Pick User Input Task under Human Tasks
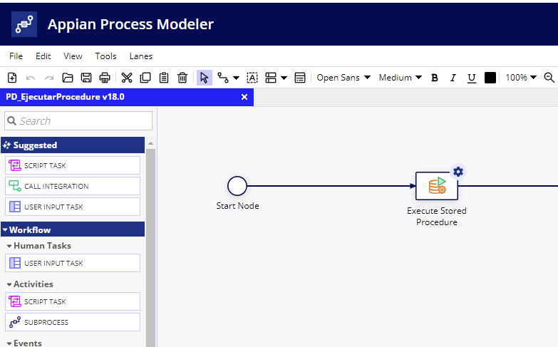This screenshot has height=347, width=558. point(73,263)
